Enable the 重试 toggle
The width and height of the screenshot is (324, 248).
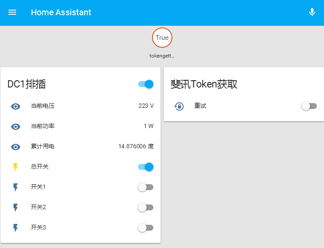[309, 106]
